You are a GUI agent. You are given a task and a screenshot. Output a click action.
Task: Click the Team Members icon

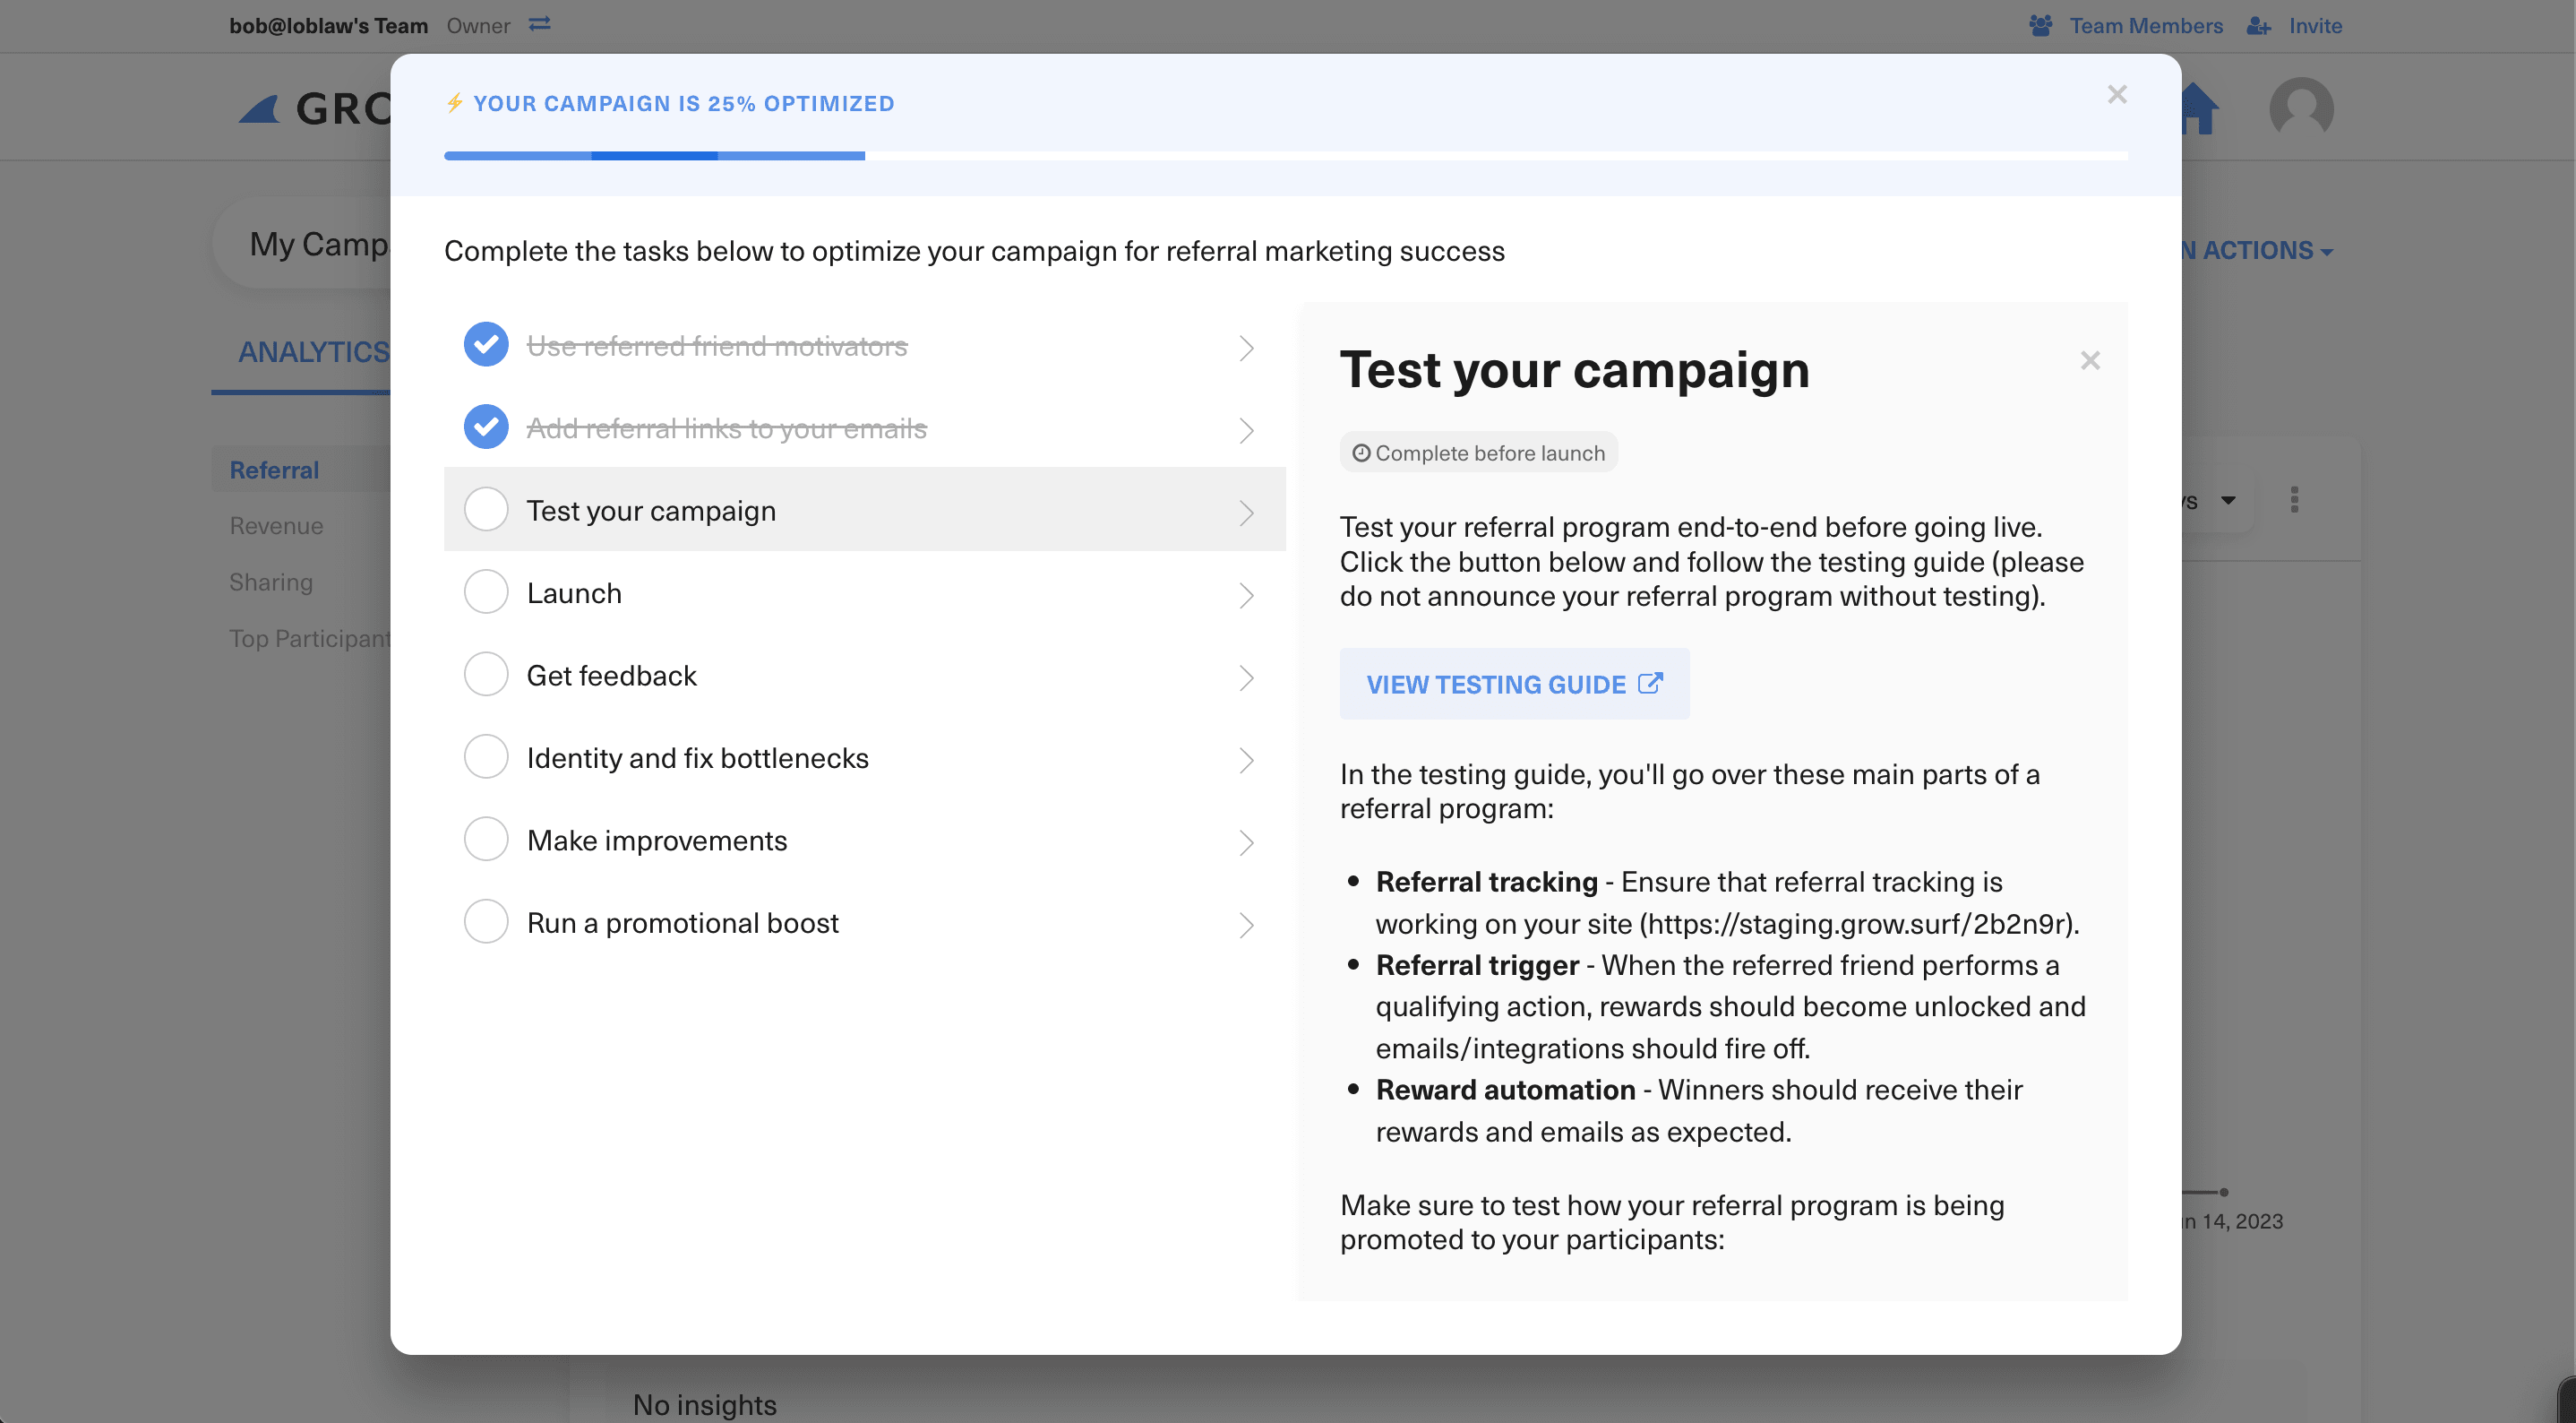[x=2042, y=25]
